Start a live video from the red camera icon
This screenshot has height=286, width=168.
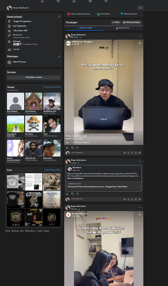click(x=69, y=14)
